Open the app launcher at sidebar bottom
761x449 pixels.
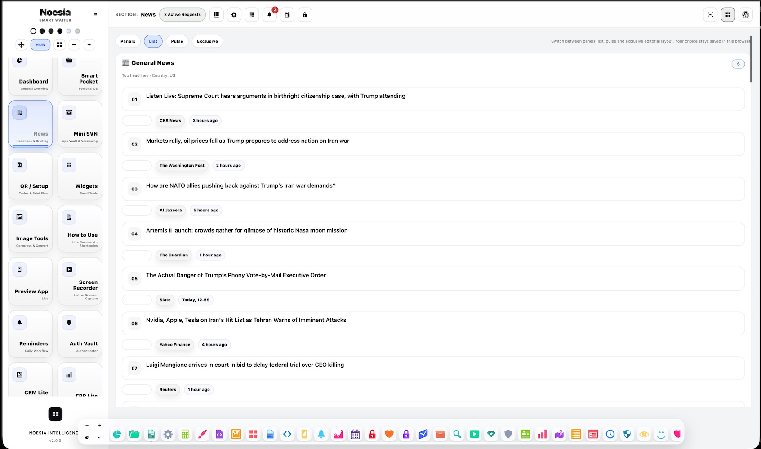(55, 414)
